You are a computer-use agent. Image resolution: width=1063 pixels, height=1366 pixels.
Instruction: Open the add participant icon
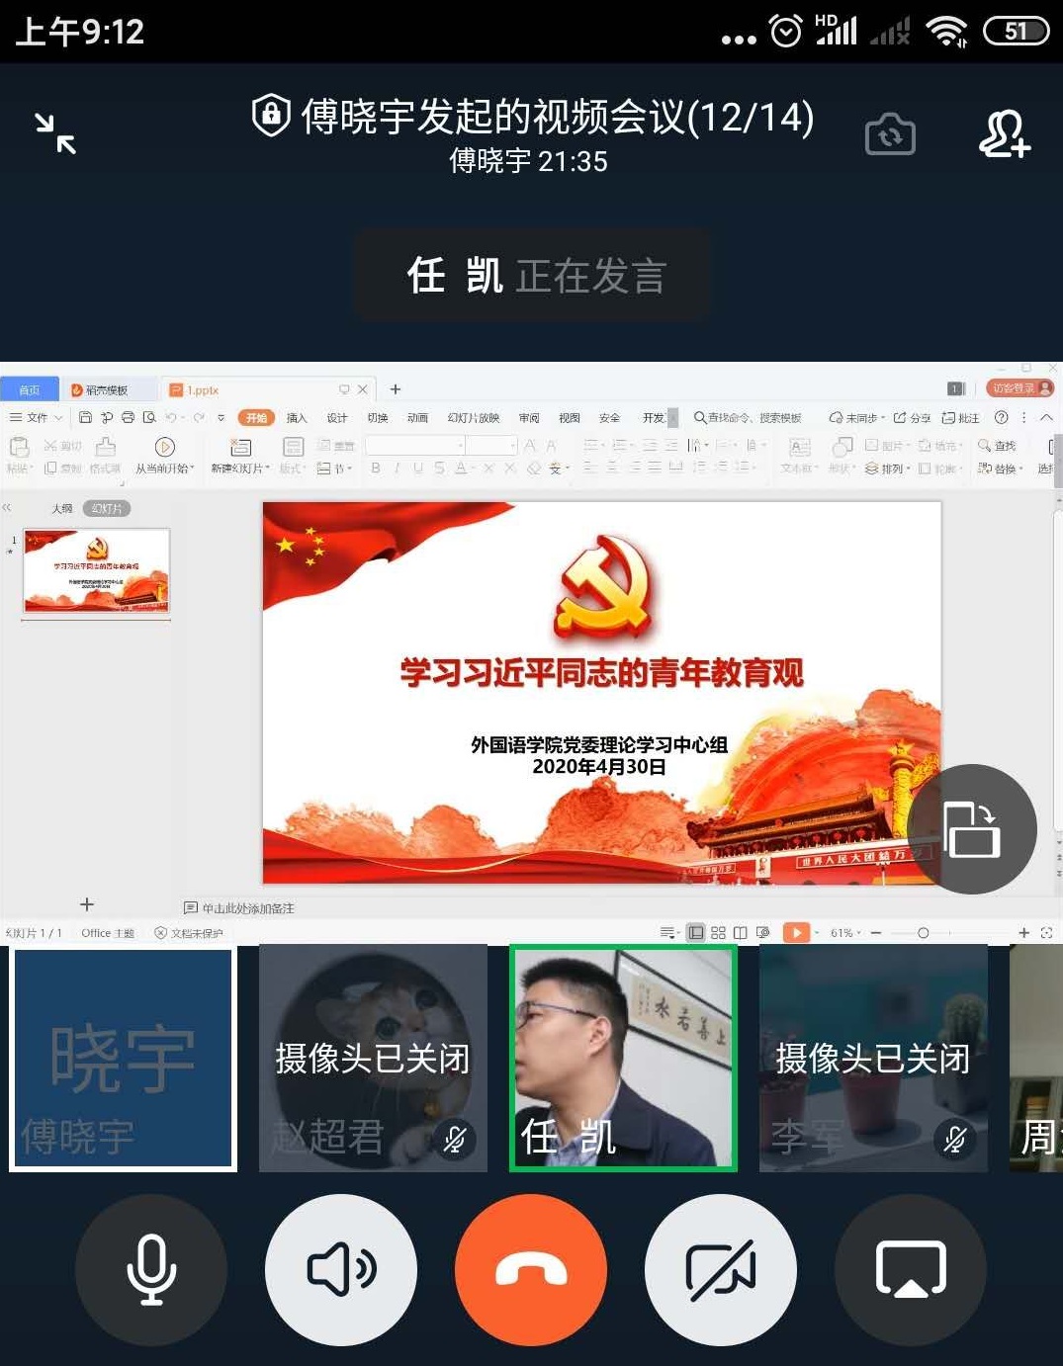1004,134
